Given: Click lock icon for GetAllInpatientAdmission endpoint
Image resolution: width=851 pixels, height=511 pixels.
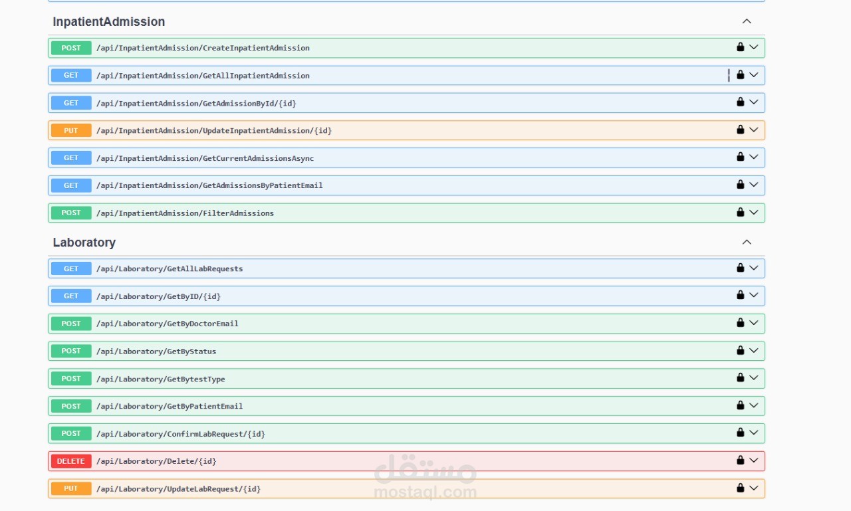Looking at the screenshot, I should (x=740, y=74).
